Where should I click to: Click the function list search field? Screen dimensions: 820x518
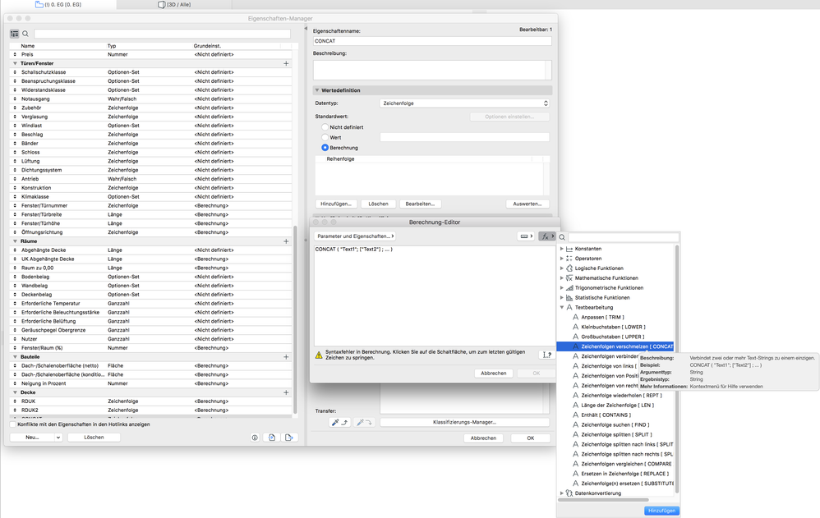624,237
